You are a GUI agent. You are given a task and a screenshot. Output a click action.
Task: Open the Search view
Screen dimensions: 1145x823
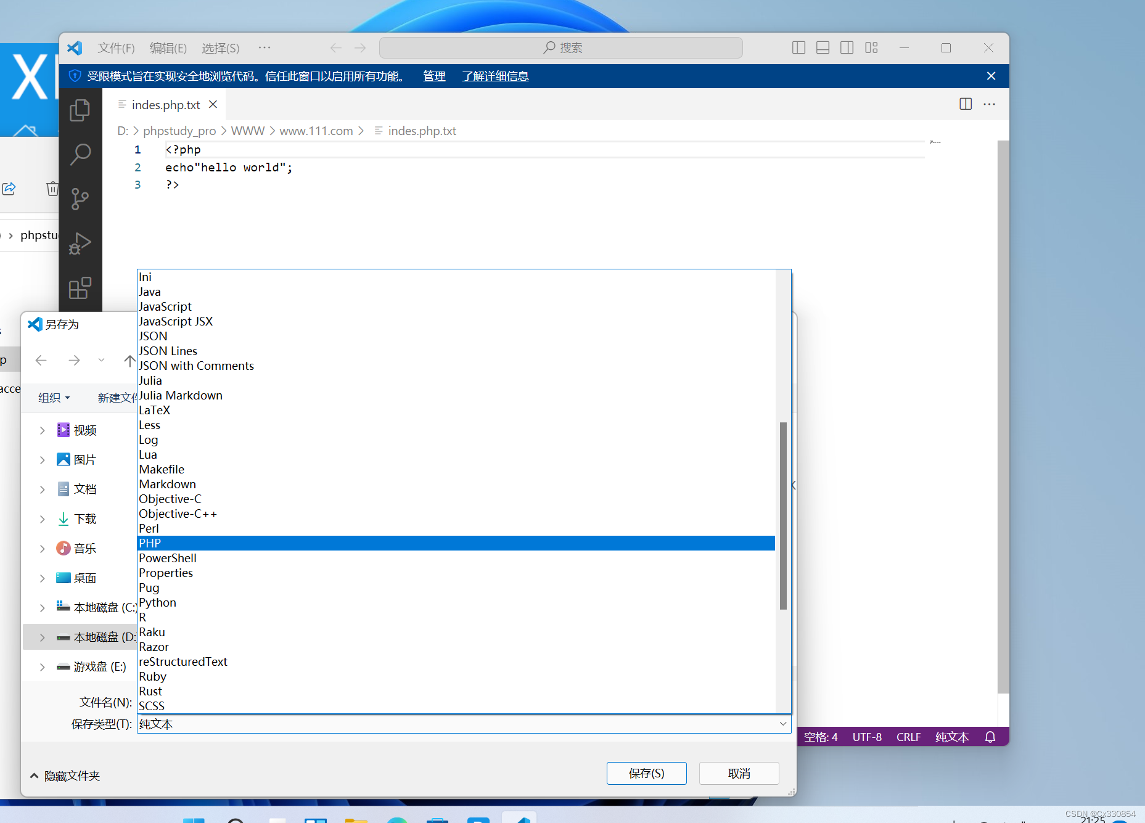coord(80,154)
